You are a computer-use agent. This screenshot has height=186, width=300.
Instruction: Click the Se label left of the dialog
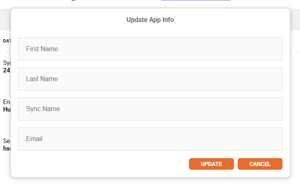click(7, 141)
